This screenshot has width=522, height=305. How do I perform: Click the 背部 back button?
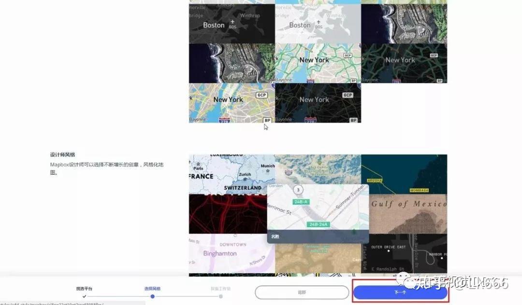[302, 292]
